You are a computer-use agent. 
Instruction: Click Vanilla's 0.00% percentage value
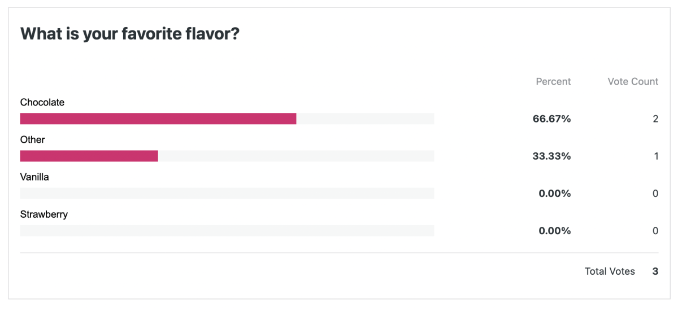pyautogui.click(x=554, y=194)
